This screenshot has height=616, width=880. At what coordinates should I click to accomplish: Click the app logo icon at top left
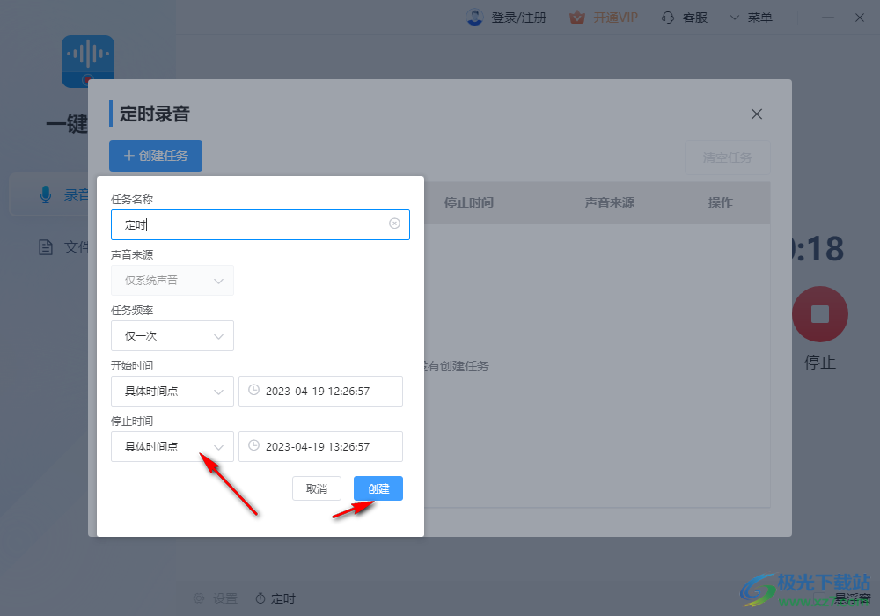87,62
